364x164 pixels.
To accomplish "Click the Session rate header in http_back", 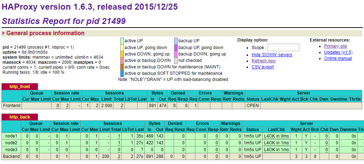I will point(66,123).
